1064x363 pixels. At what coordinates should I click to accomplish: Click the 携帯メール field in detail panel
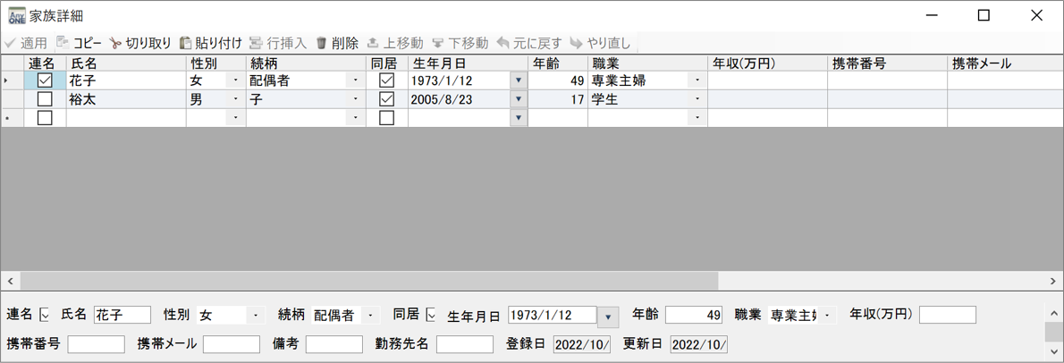(x=232, y=344)
